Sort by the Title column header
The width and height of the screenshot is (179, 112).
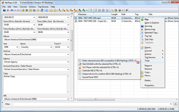pos(163,14)
